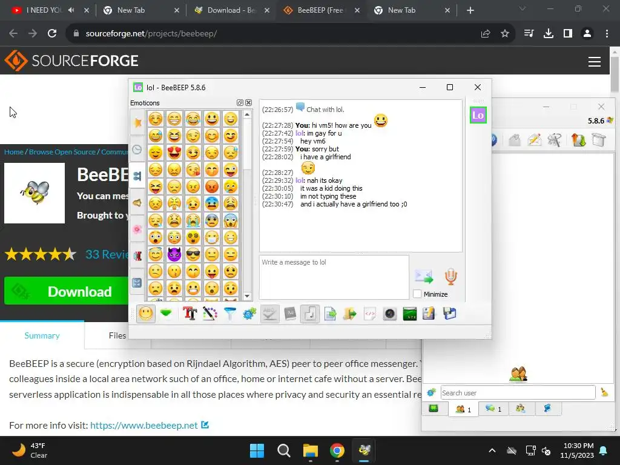Viewport: 620px width, 465px height.
Task: Select the Files tab on SourceForge page
Action: tap(117, 335)
